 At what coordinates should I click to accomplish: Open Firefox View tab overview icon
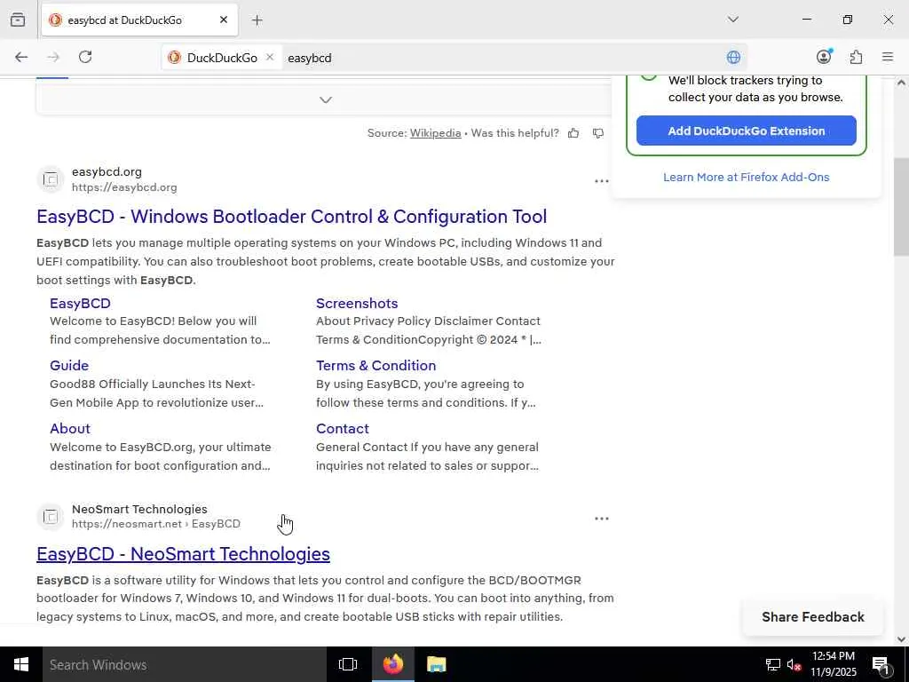18,20
